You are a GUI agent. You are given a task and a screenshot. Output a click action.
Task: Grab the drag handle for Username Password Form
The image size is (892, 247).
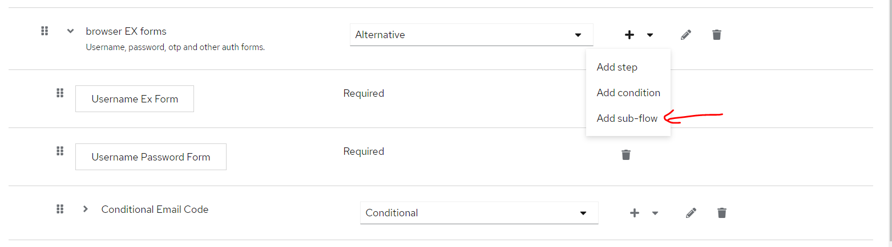pyautogui.click(x=60, y=151)
